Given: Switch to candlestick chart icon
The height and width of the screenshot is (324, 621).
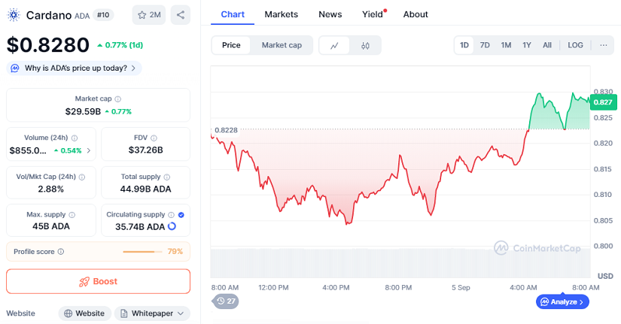Looking at the screenshot, I should pyautogui.click(x=365, y=46).
